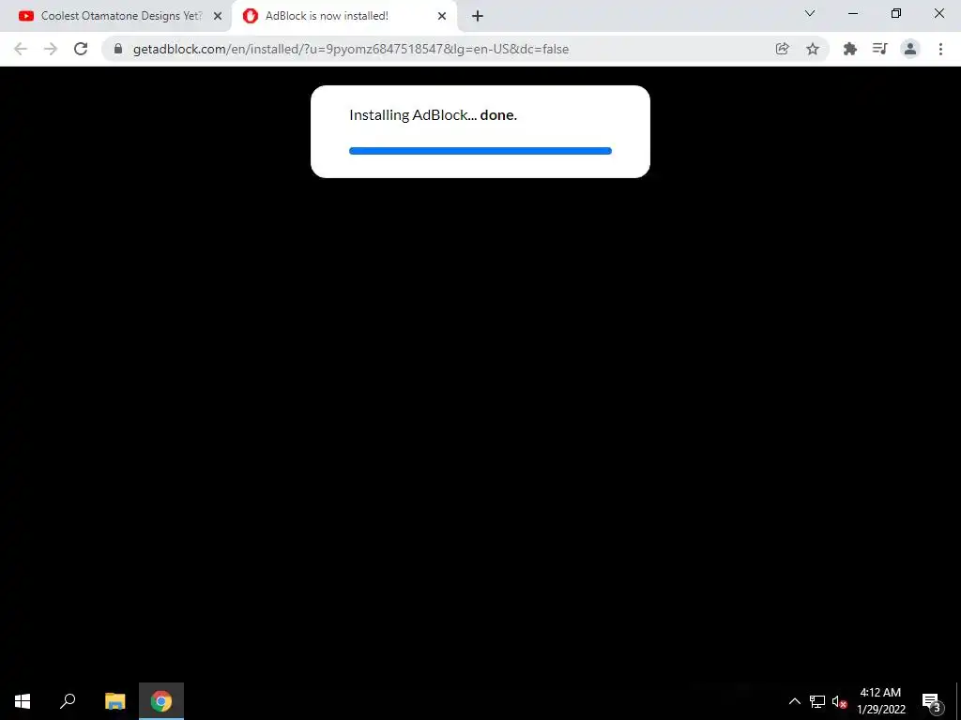Viewport: 961px width, 720px height.
Task: View site information lock icon
Action: point(118,49)
